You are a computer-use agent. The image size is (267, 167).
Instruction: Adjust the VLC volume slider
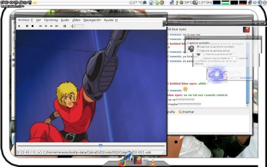coord(79,26)
